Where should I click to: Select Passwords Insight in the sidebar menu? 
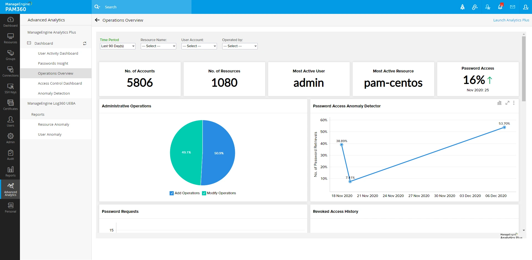(x=53, y=63)
